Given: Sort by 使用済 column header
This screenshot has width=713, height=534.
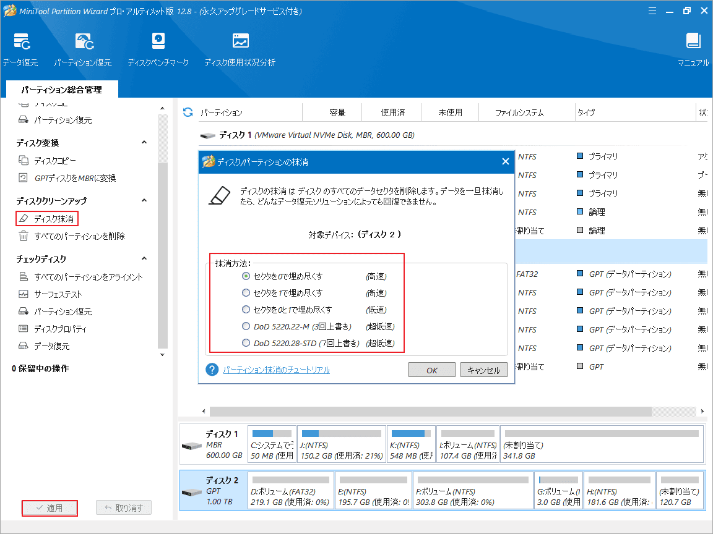Looking at the screenshot, I should 392,112.
